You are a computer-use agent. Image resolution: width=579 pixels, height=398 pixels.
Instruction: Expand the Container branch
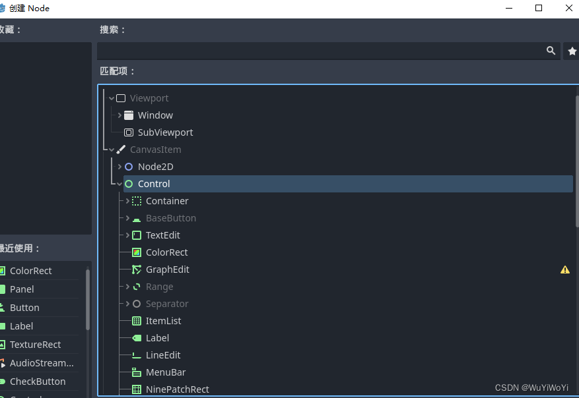coord(127,201)
